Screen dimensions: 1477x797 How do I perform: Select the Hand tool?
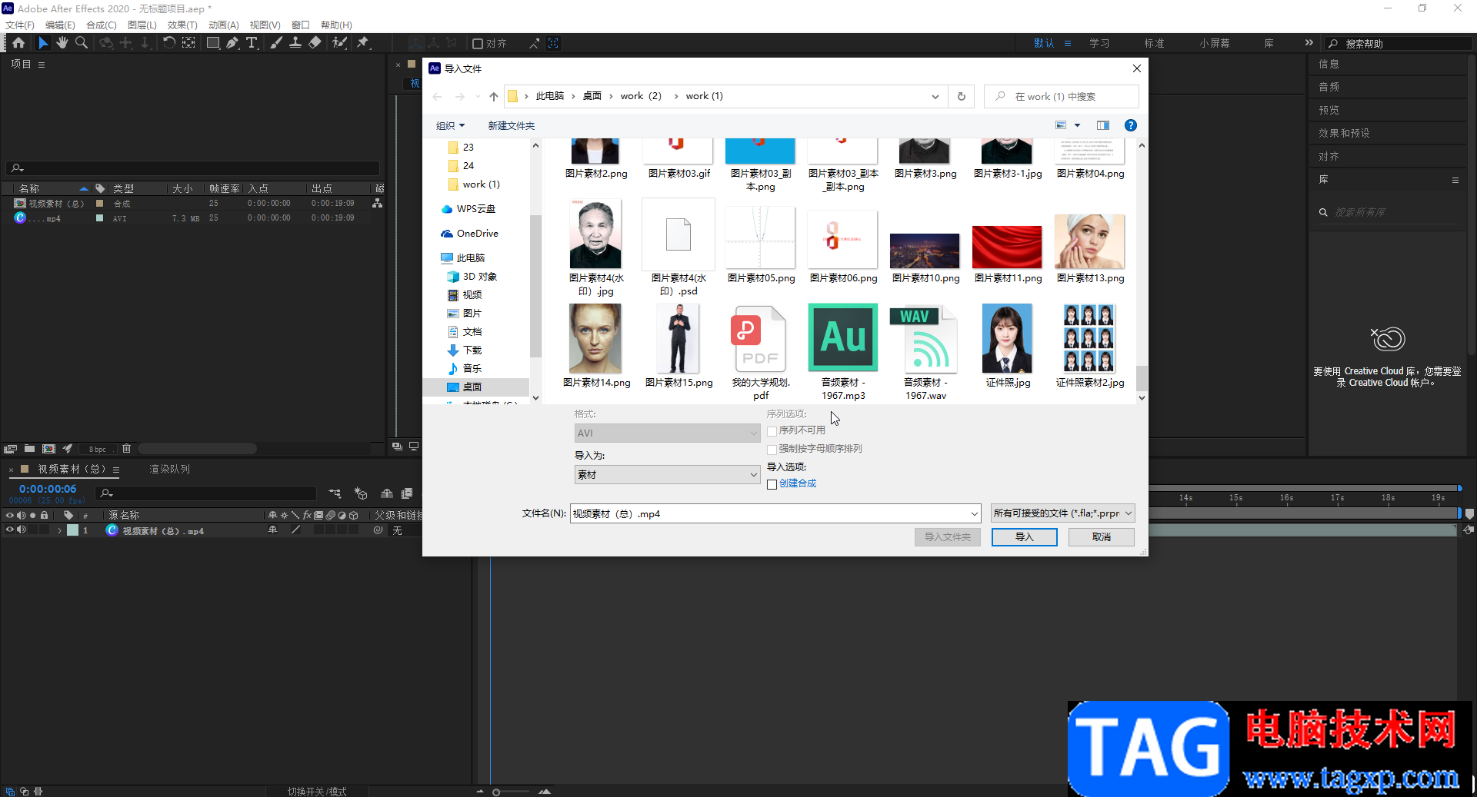[x=62, y=43]
